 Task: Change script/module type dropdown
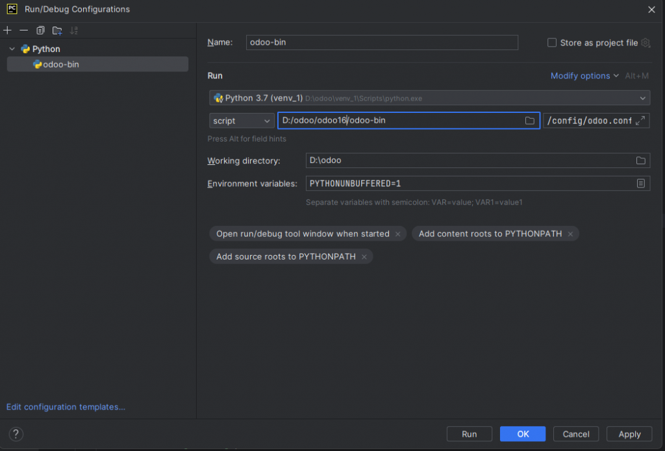pyautogui.click(x=242, y=121)
